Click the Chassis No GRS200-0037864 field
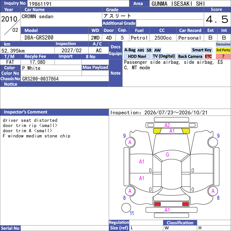Image resolution: width=231 pixels, height=231 pixels. (65, 79)
